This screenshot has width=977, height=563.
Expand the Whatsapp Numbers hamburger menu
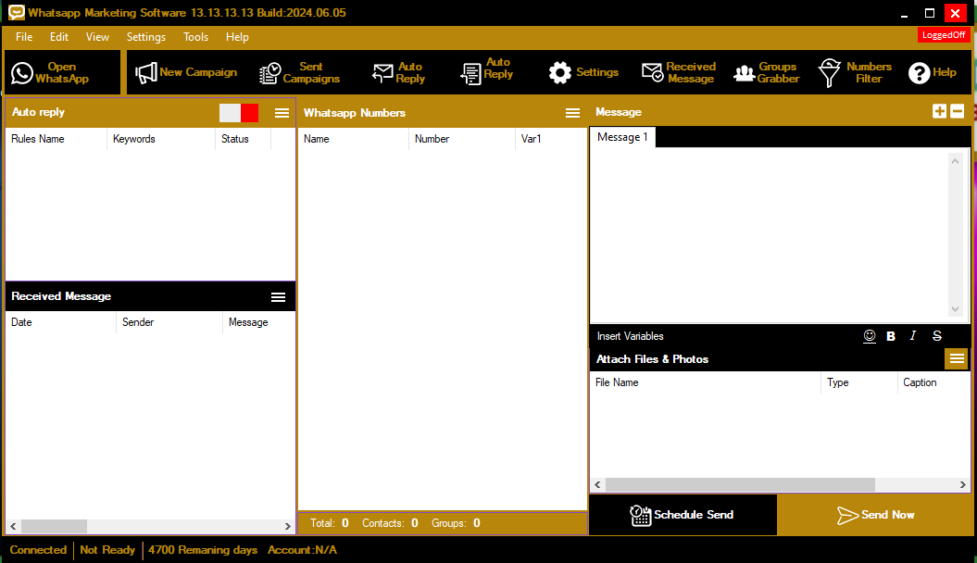tap(572, 113)
